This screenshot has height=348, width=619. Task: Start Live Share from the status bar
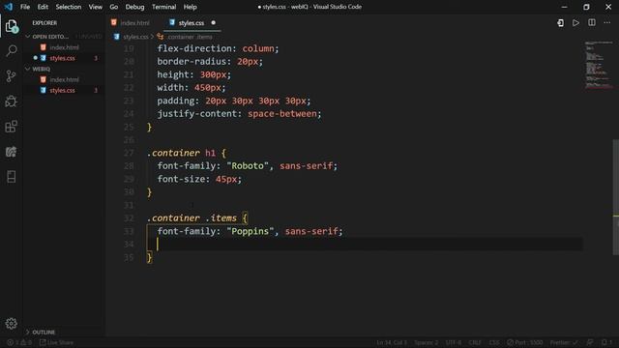(56, 342)
